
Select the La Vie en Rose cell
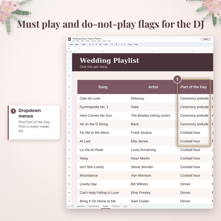coord(103,150)
